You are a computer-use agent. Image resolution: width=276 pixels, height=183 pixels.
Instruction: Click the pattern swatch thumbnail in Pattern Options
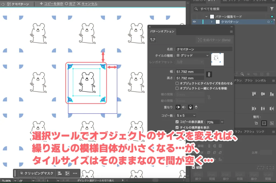[x=218, y=59]
